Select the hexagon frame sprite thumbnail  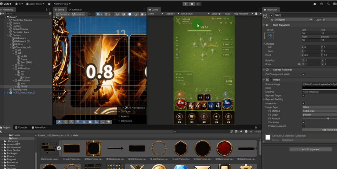[x=180, y=148]
